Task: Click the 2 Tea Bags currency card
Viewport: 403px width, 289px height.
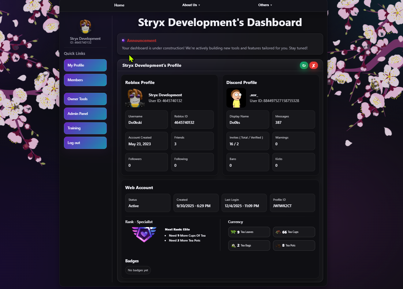Action: [x=249, y=245]
